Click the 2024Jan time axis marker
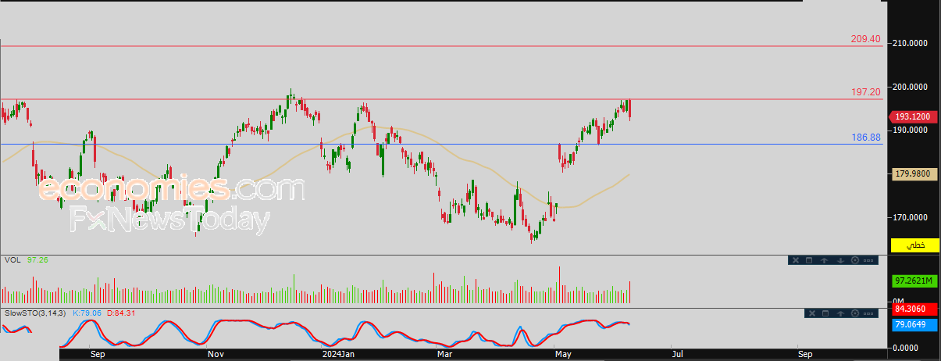This screenshot has height=361, width=941. pos(340,354)
